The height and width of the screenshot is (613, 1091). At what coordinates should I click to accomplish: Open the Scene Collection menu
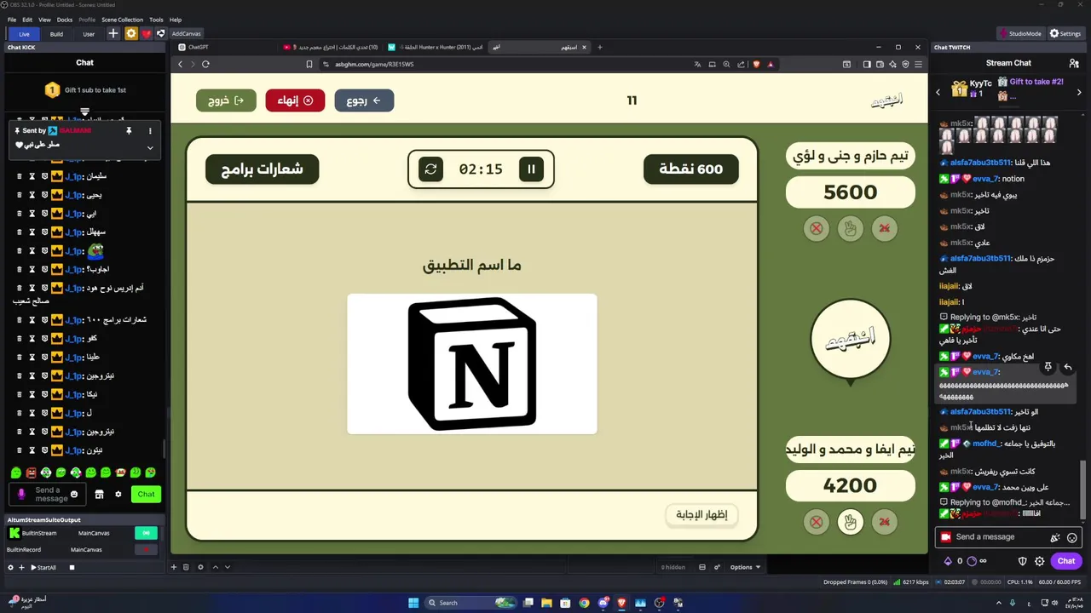tap(122, 20)
